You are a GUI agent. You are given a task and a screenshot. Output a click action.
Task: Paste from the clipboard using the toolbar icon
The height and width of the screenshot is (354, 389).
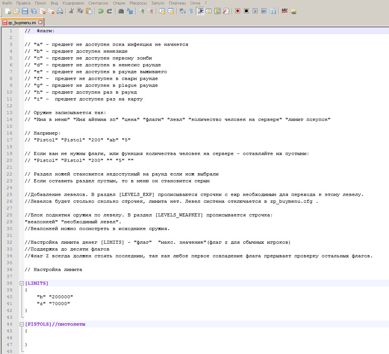pos(89,11)
